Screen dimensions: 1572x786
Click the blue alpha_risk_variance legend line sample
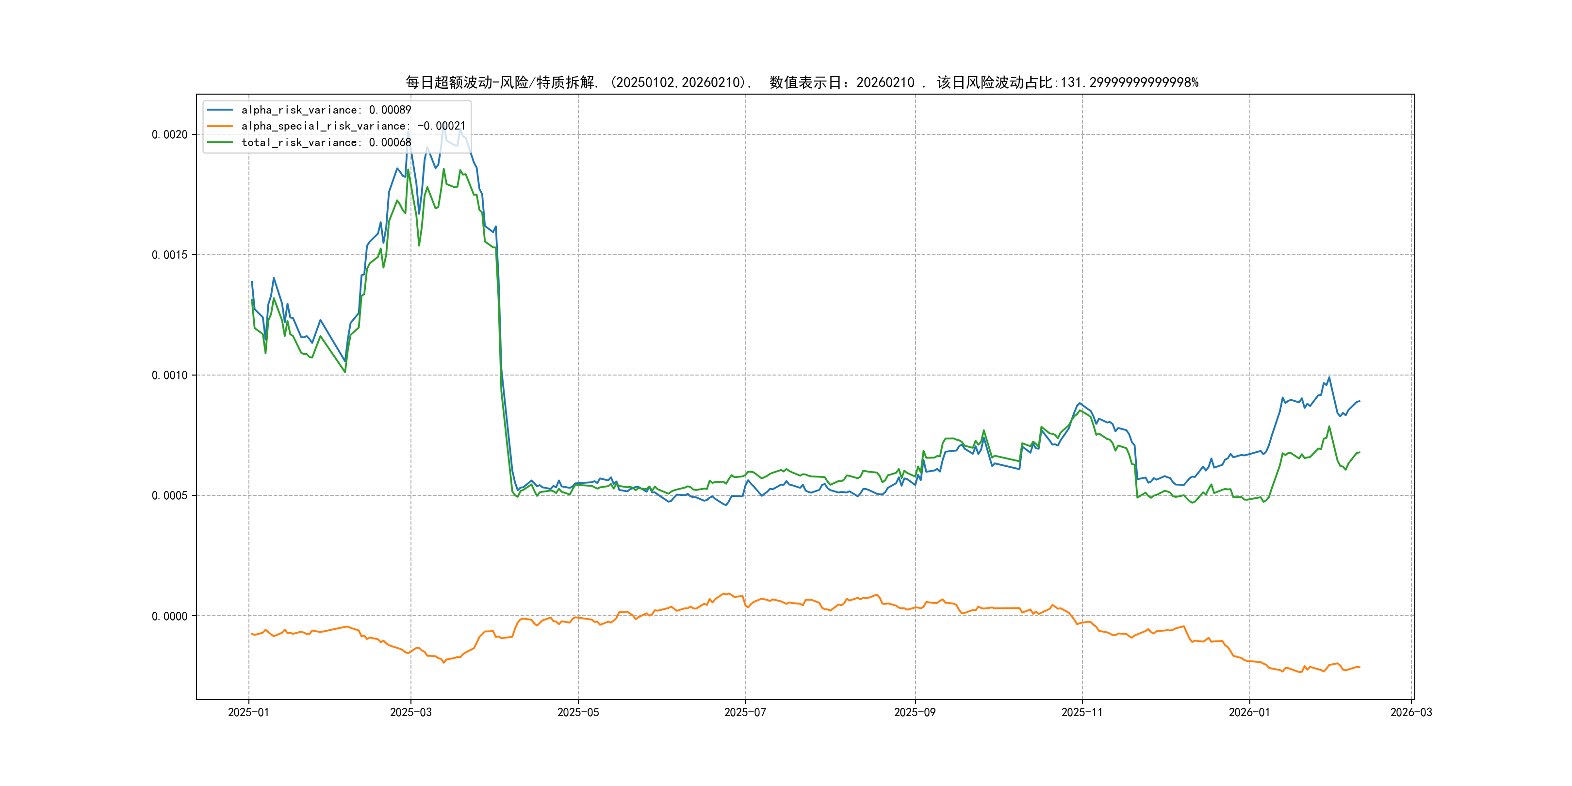tap(220, 110)
